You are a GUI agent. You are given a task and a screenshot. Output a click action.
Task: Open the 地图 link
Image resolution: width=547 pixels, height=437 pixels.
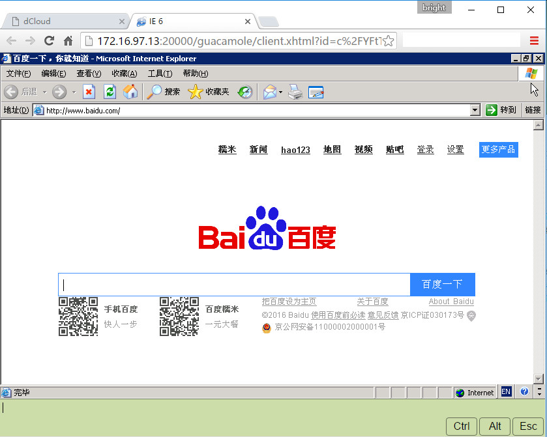(x=332, y=150)
